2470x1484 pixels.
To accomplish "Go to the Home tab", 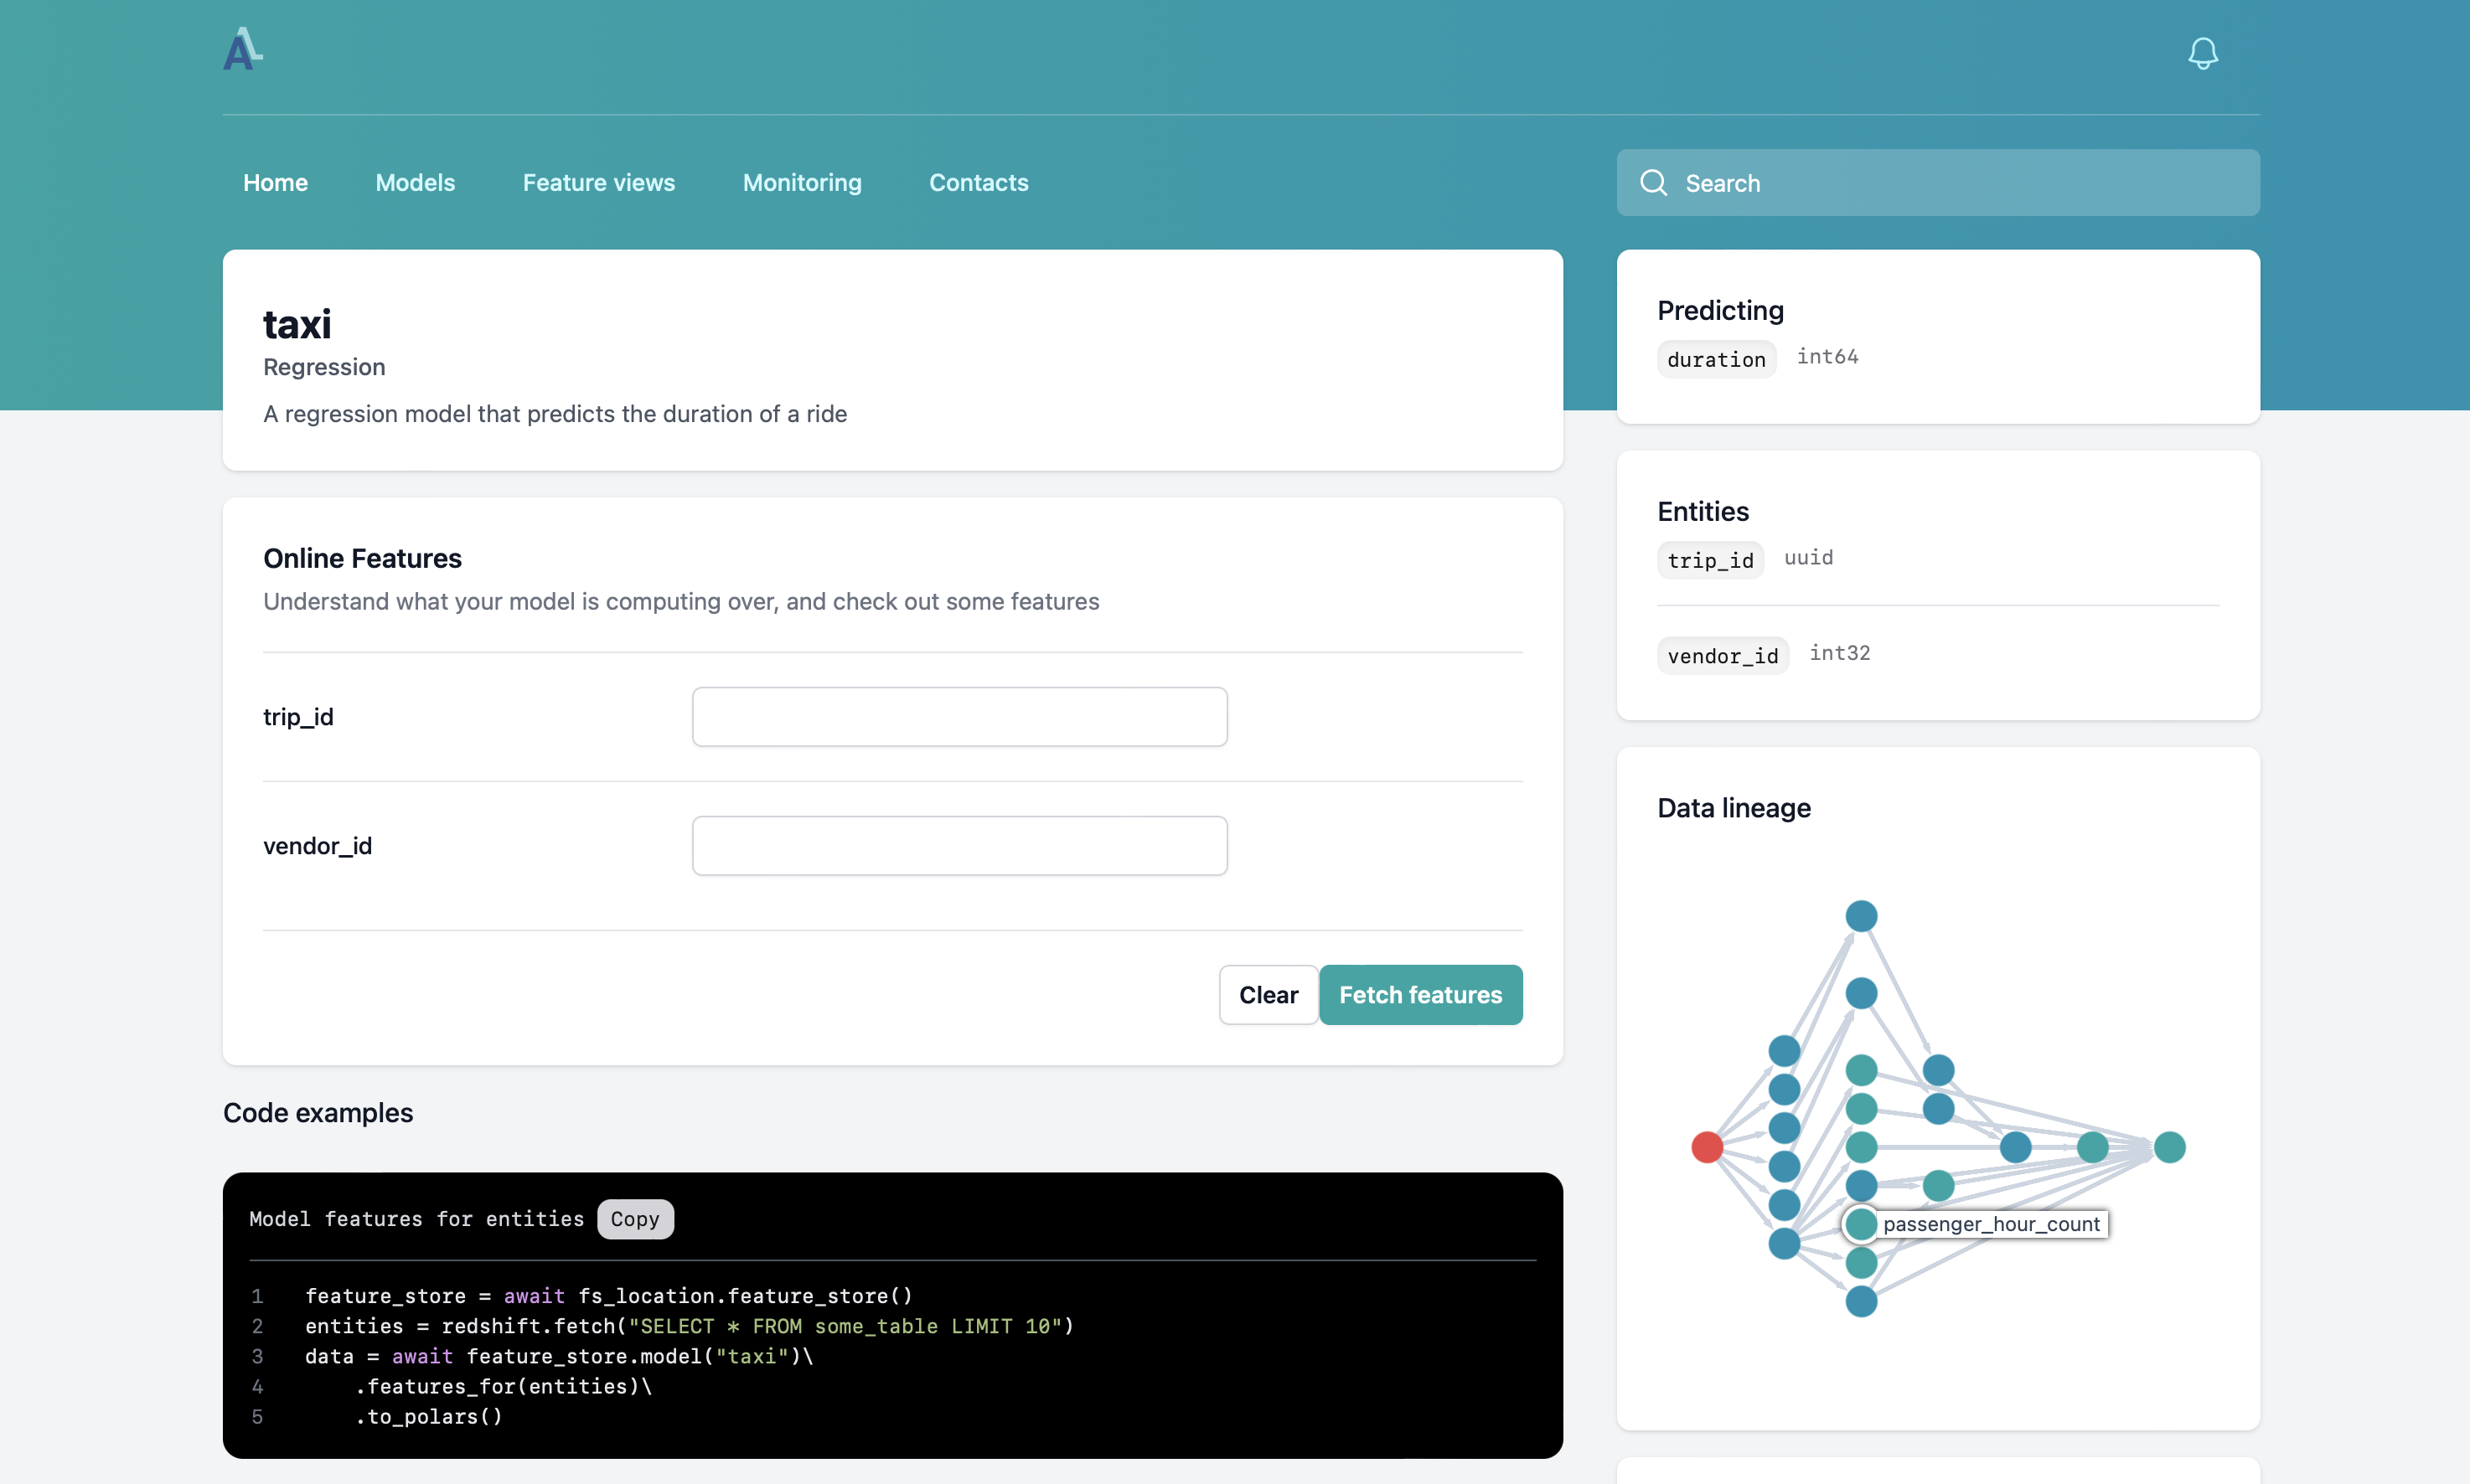I will tap(274, 182).
